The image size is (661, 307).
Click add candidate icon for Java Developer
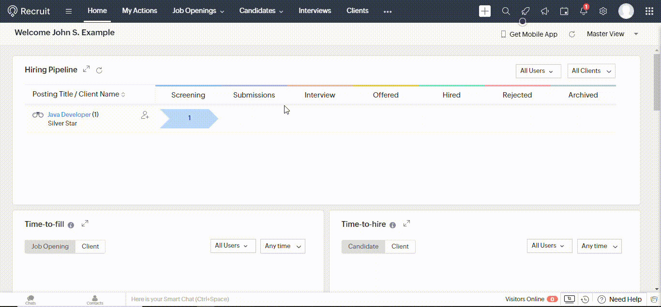(145, 115)
